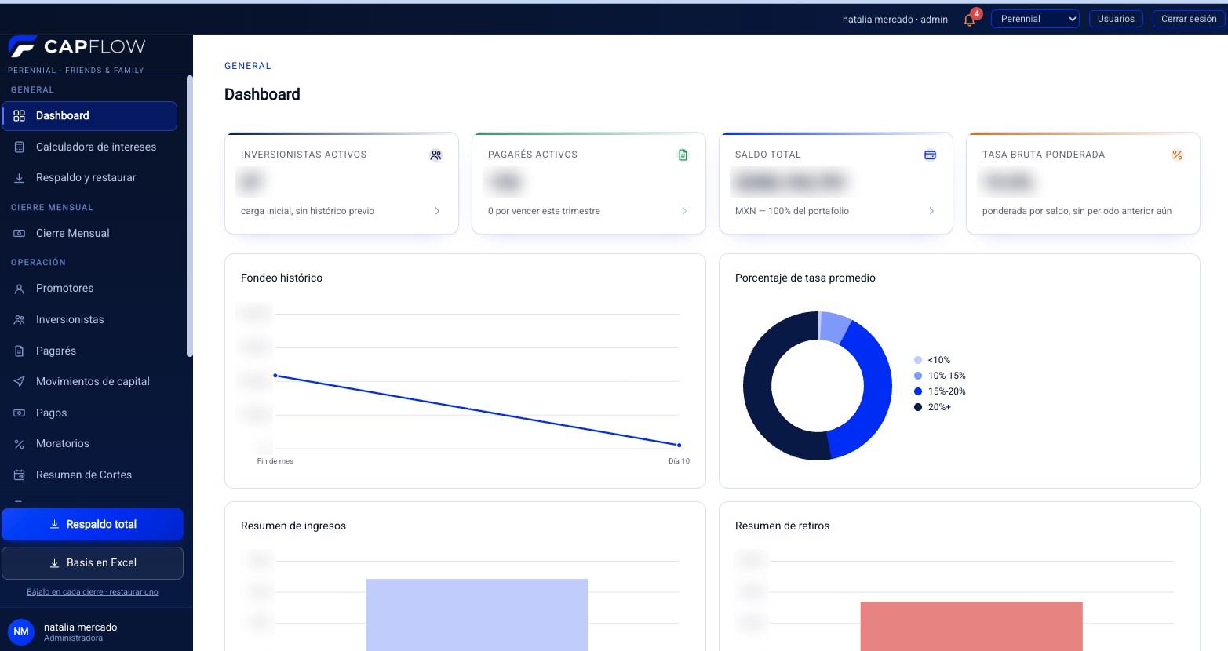Click the CapFlow logo icon
Image resolution: width=1228 pixels, height=651 pixels.
tap(22, 47)
